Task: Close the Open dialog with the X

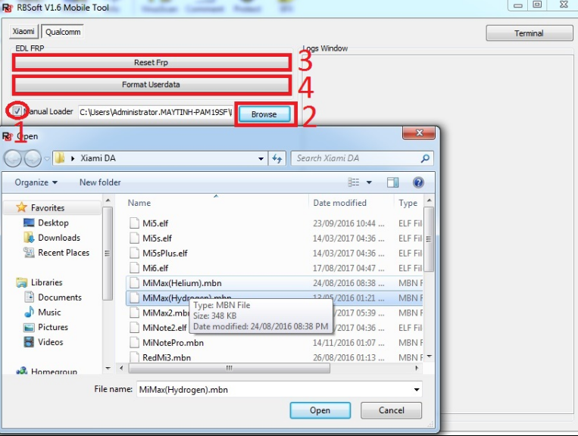Action: [x=419, y=133]
